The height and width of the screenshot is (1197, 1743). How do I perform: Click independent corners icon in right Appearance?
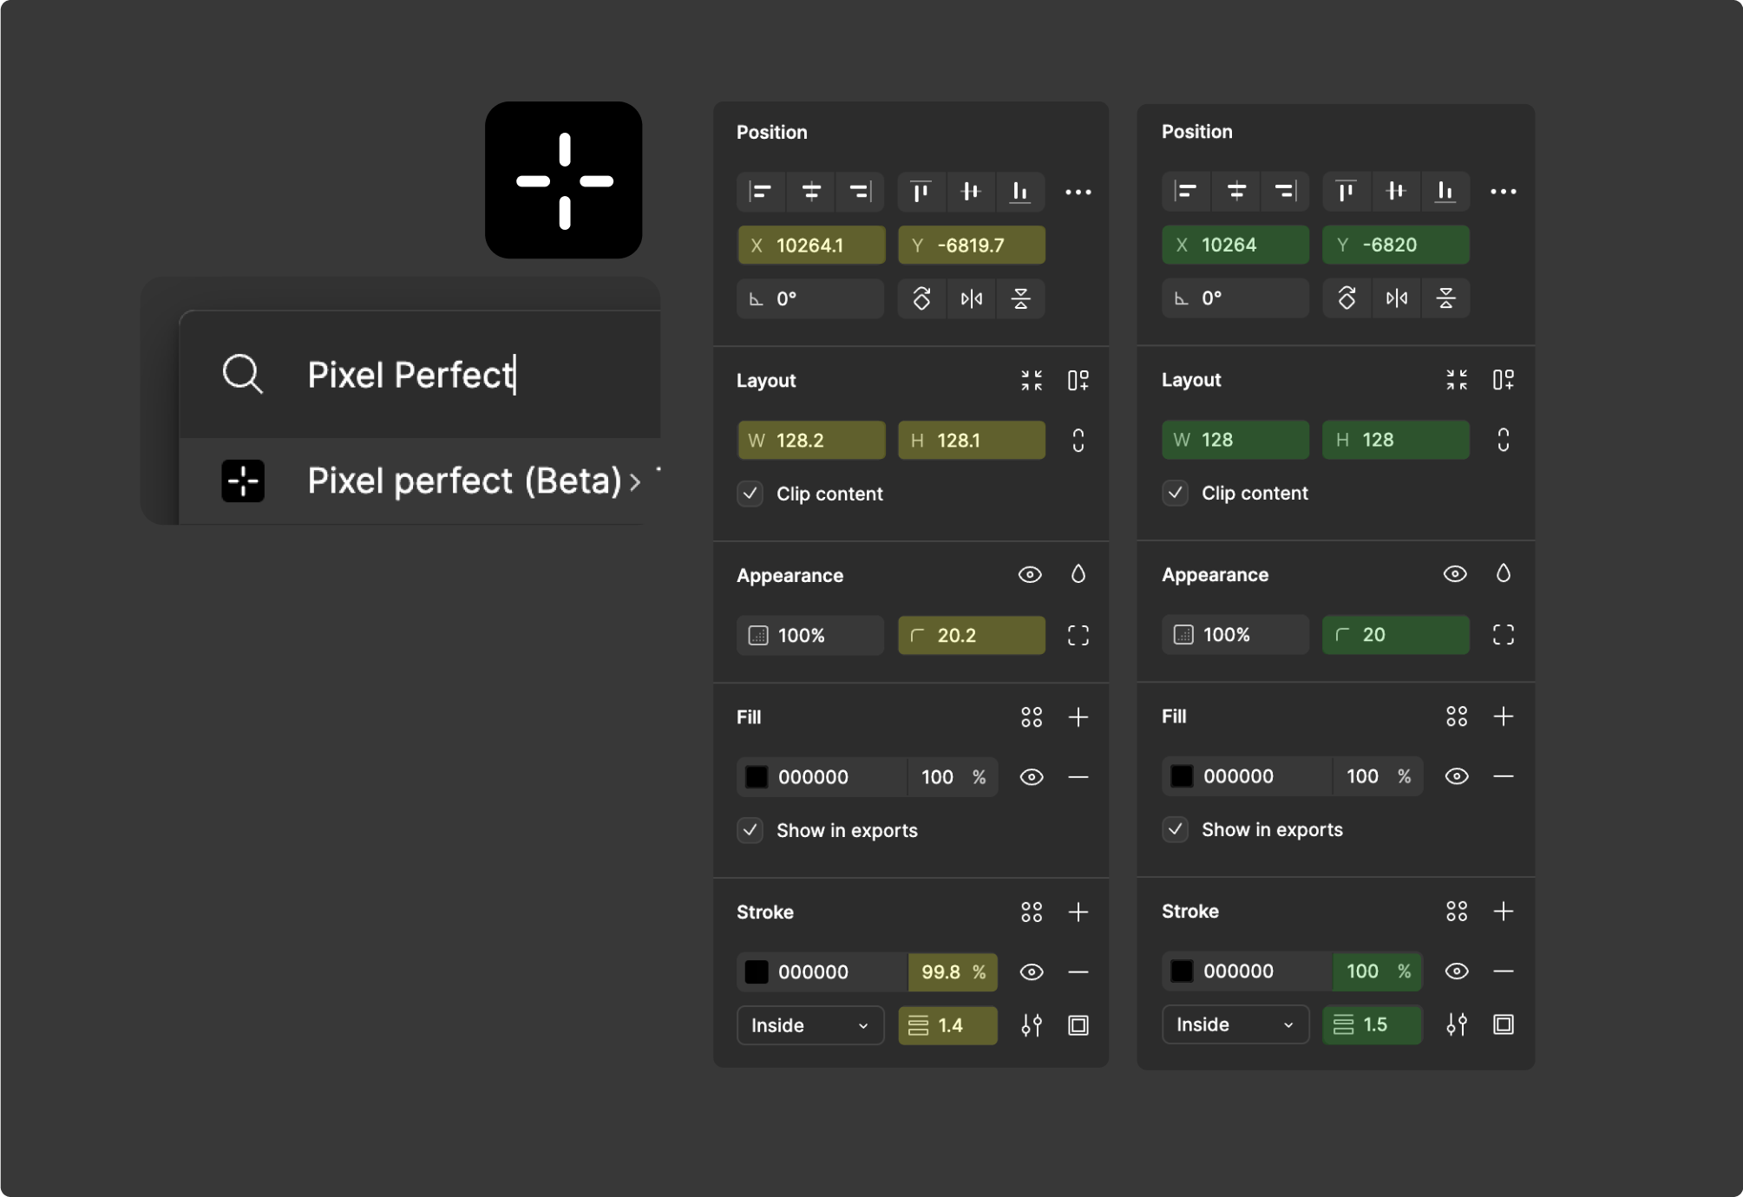tap(1503, 635)
